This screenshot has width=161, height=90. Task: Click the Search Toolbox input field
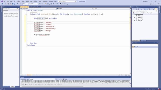point(11,9)
